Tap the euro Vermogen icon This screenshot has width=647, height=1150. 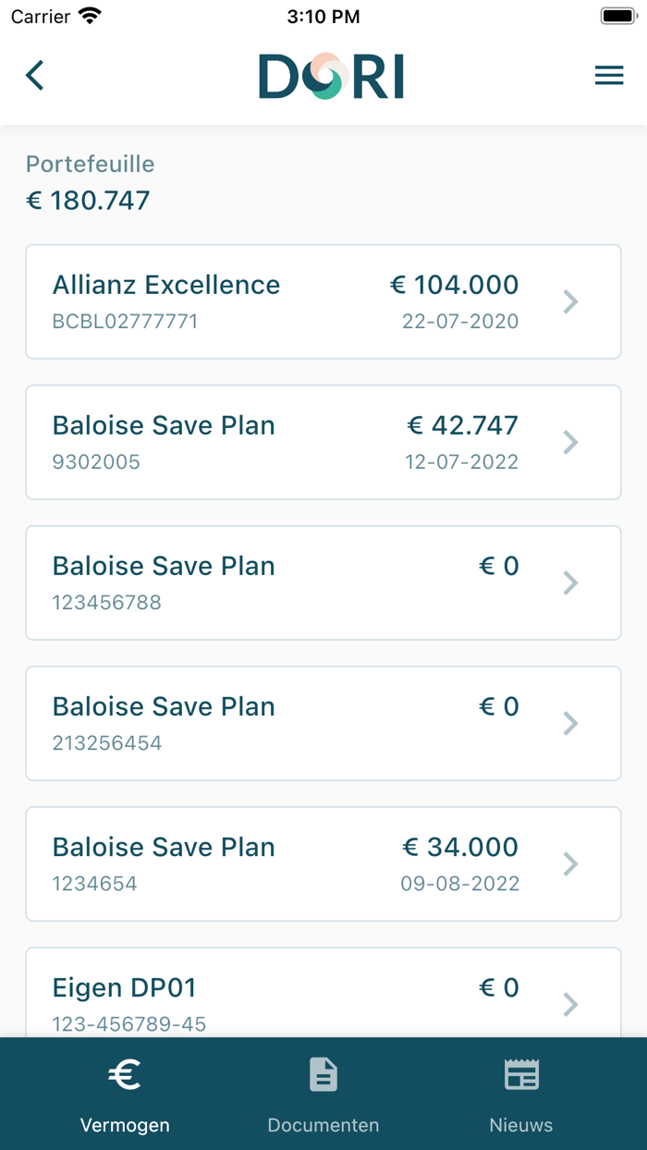click(x=125, y=1074)
